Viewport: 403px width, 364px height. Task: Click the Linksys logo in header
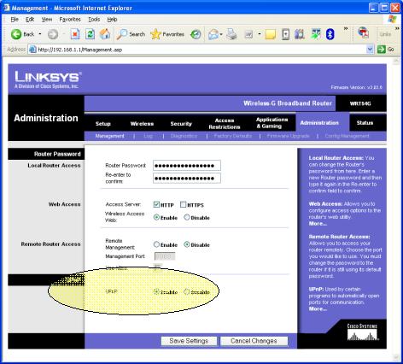click(48, 79)
